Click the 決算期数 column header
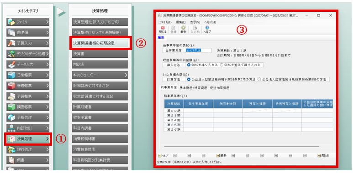Viewport: 353px width, 173px height. pyautogui.click(x=174, y=104)
